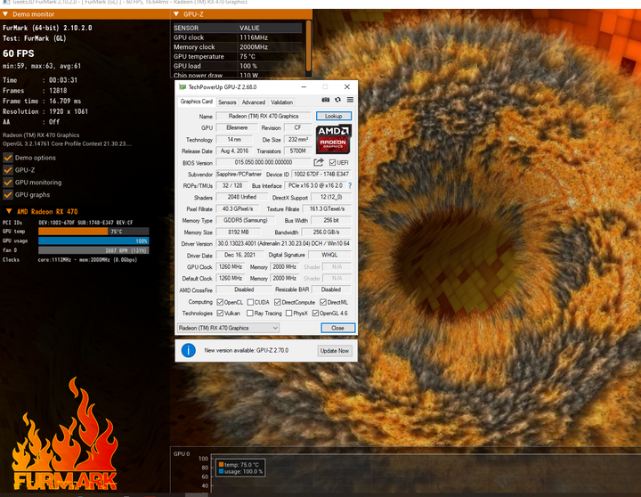The width and height of the screenshot is (641, 497).
Task: Click the Memory Size 8192 MB value
Action: pyautogui.click(x=239, y=232)
